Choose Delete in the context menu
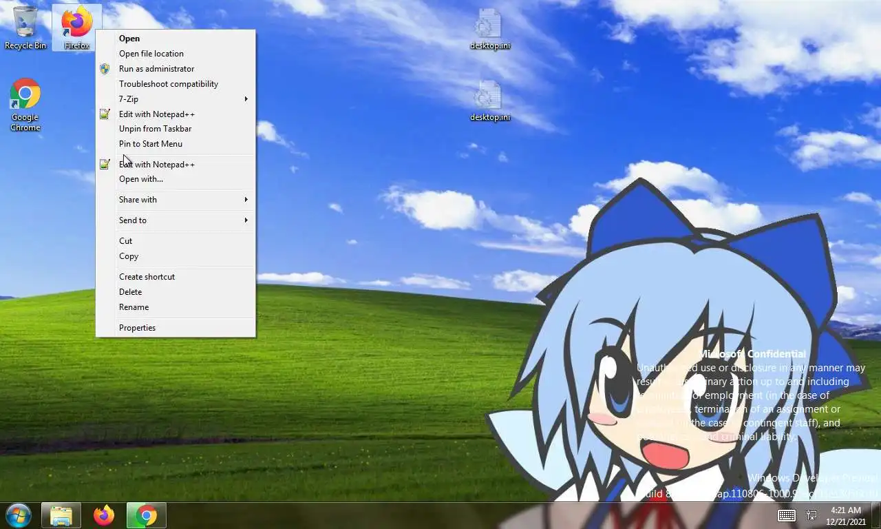Viewport: 881px width, 529px height. (x=176, y=292)
